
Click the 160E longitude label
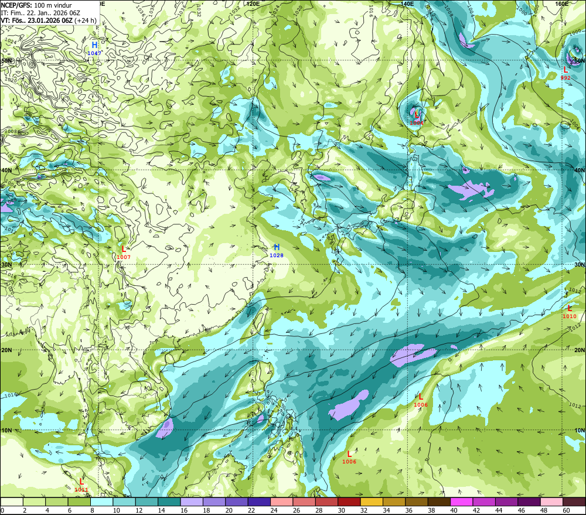coord(562,4)
